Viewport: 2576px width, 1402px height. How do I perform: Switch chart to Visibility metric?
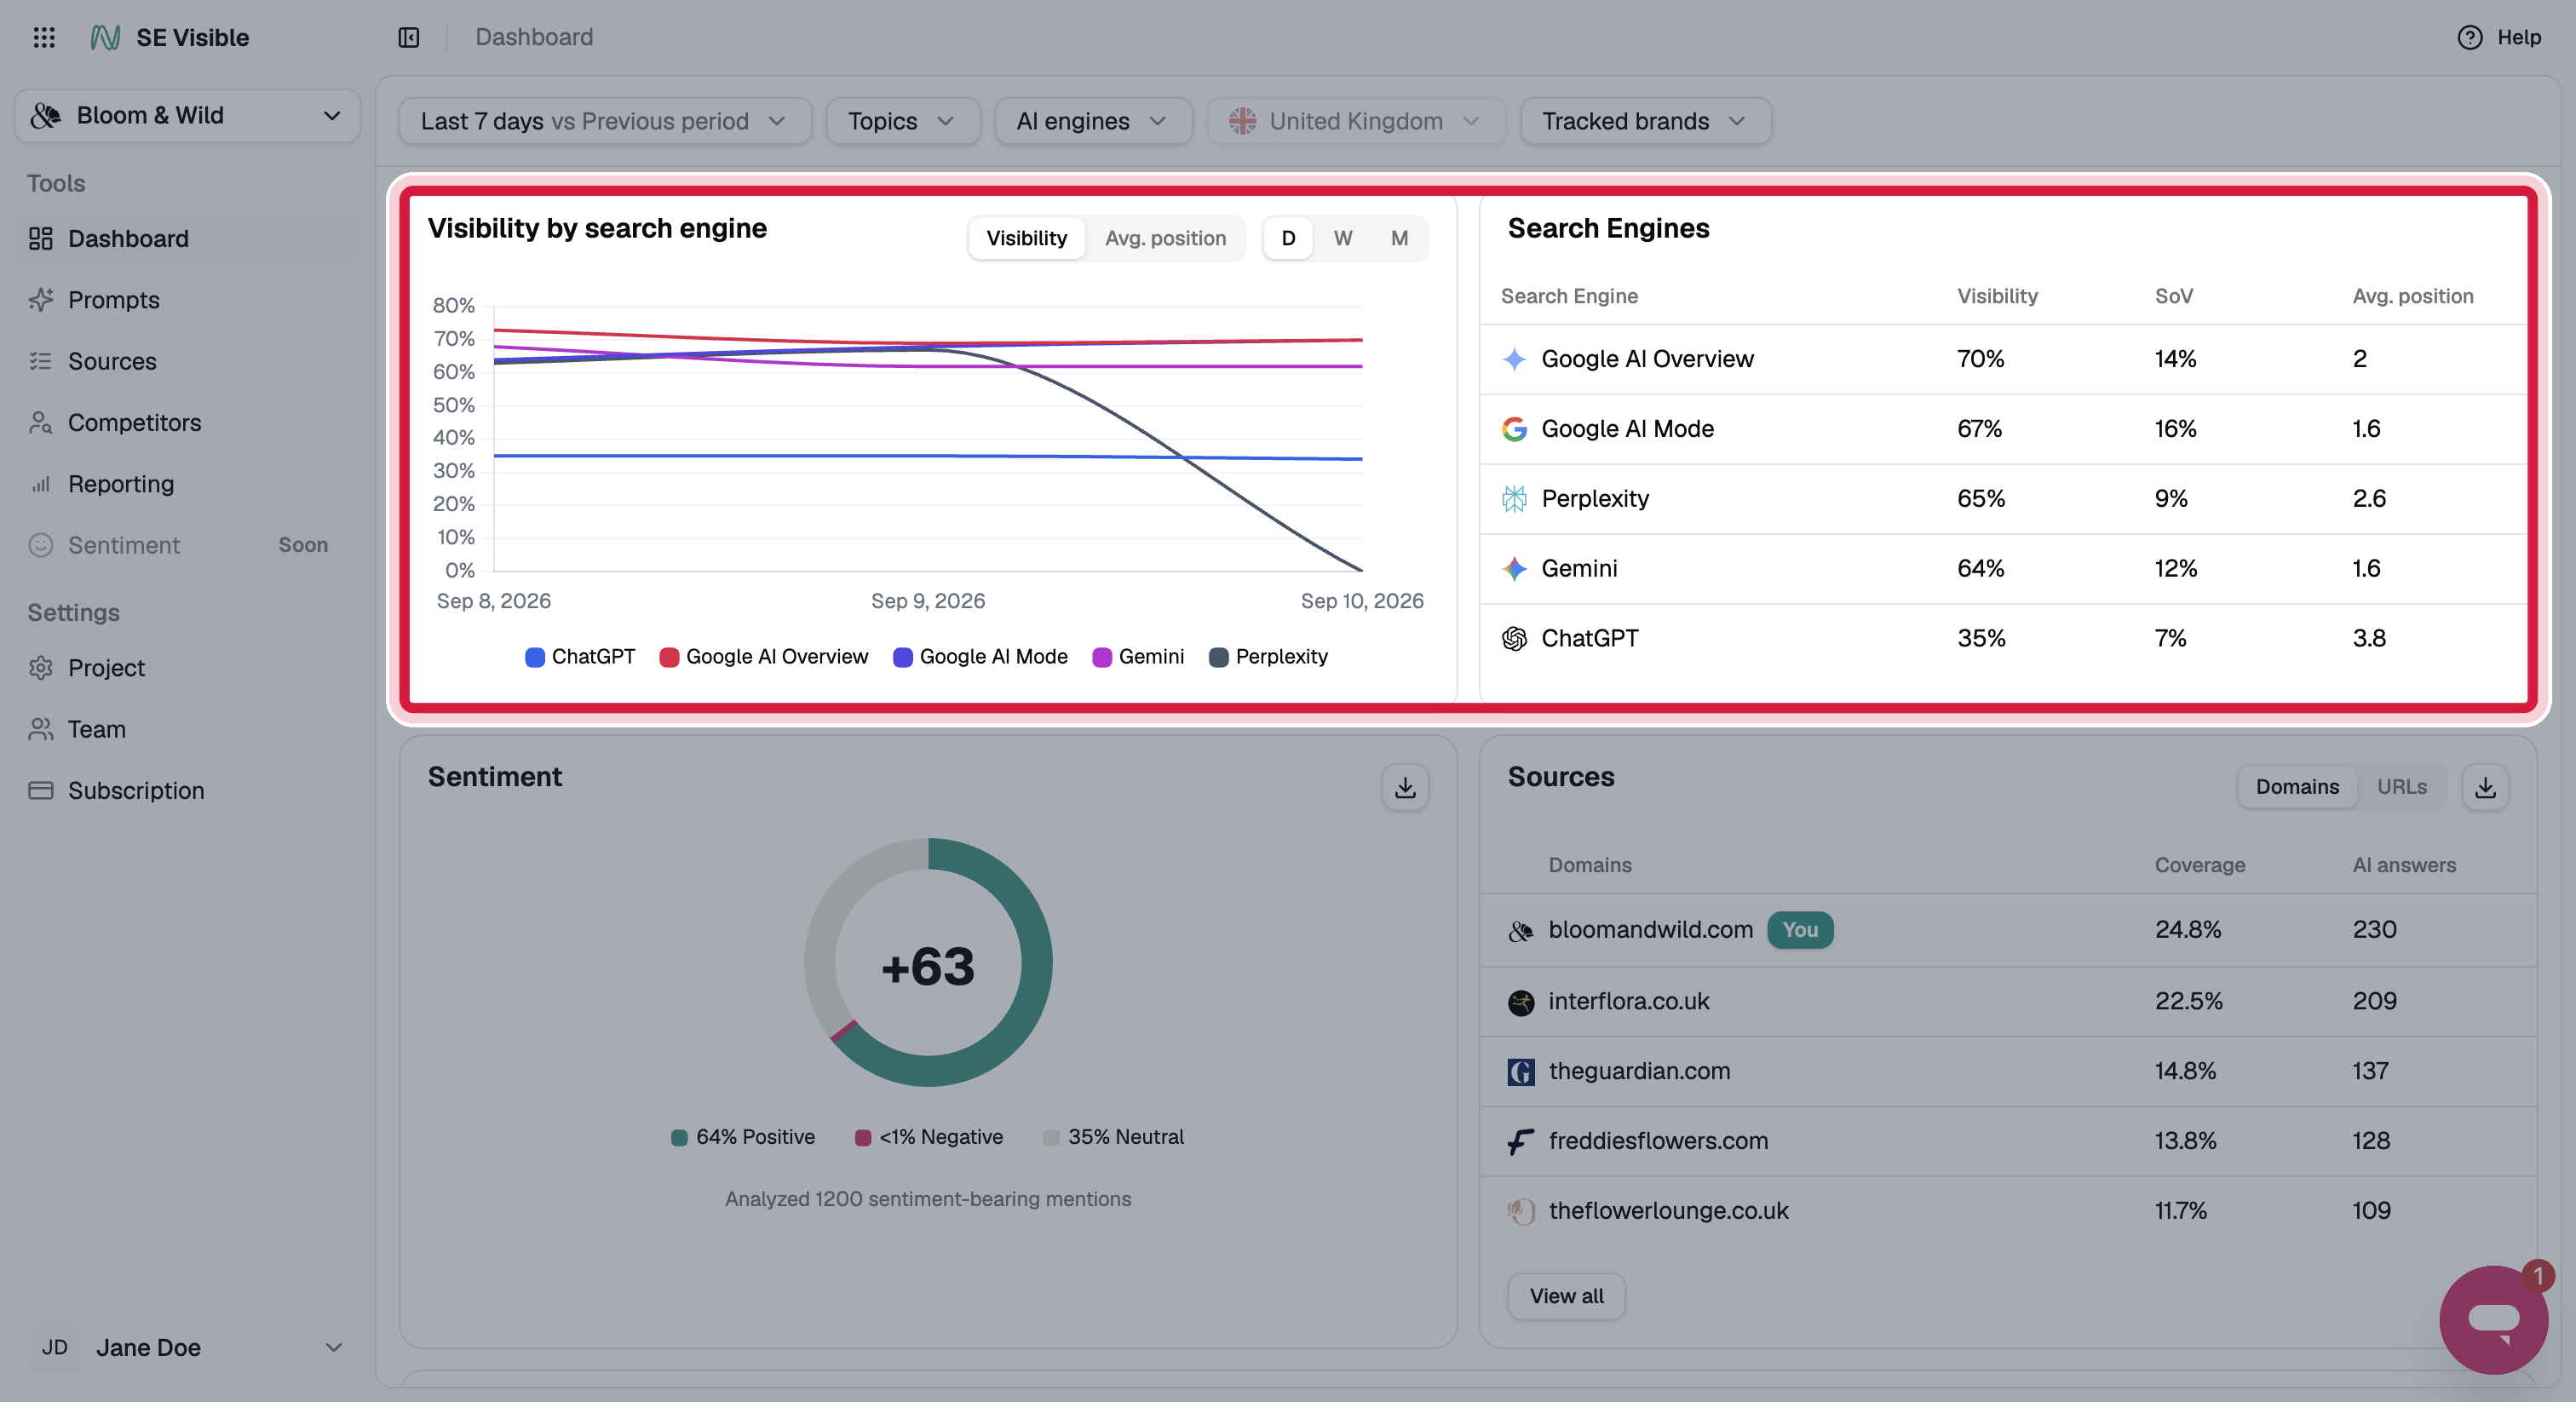click(x=1026, y=238)
